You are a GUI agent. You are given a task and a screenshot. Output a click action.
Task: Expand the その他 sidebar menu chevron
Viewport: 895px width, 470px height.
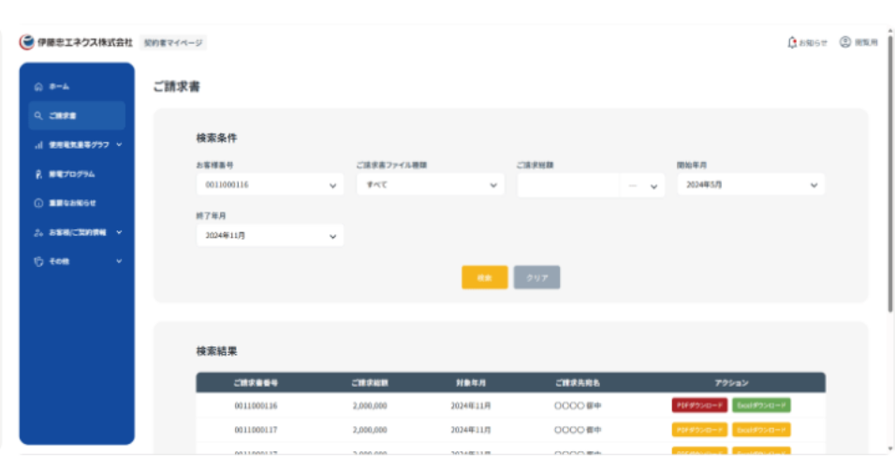(x=119, y=261)
